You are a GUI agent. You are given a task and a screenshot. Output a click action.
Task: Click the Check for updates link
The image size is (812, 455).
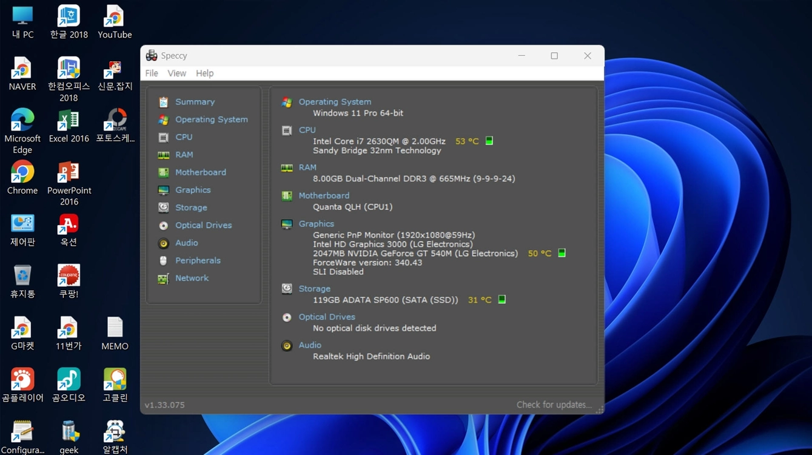554,405
